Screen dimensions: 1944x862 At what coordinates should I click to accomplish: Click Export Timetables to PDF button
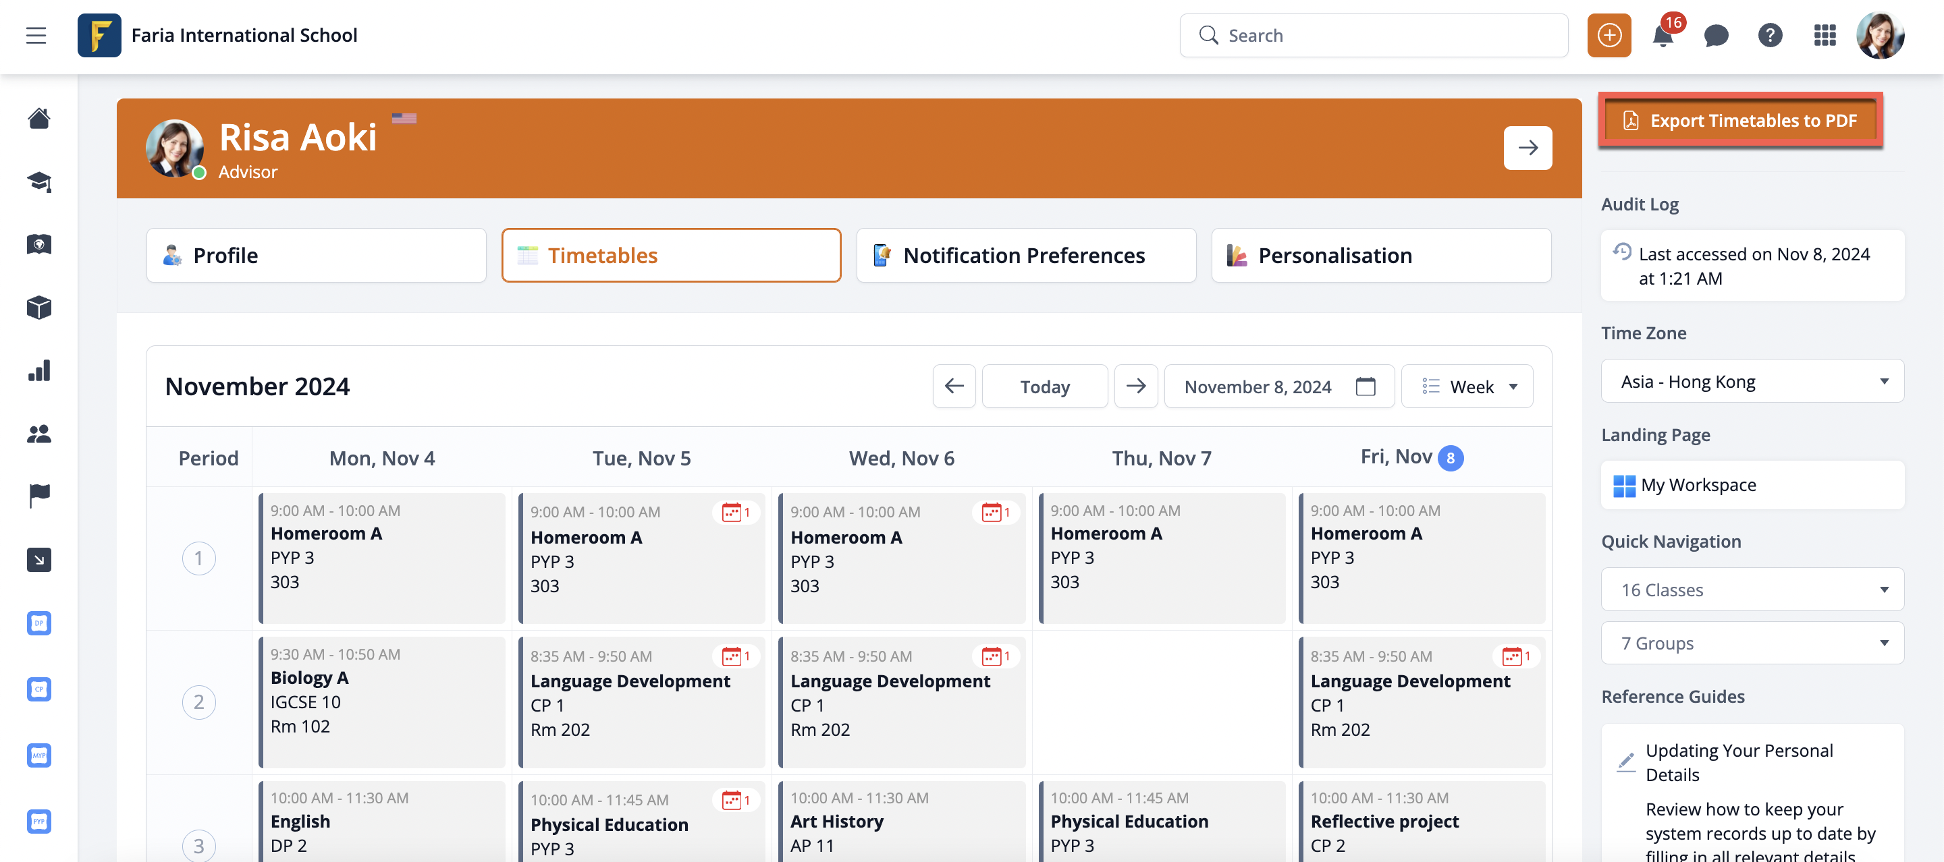click(x=1740, y=121)
